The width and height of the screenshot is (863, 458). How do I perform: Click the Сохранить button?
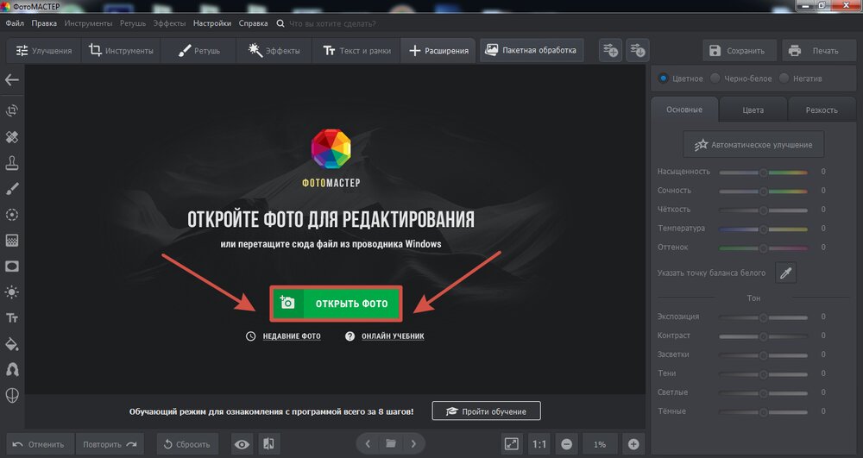[x=740, y=51]
